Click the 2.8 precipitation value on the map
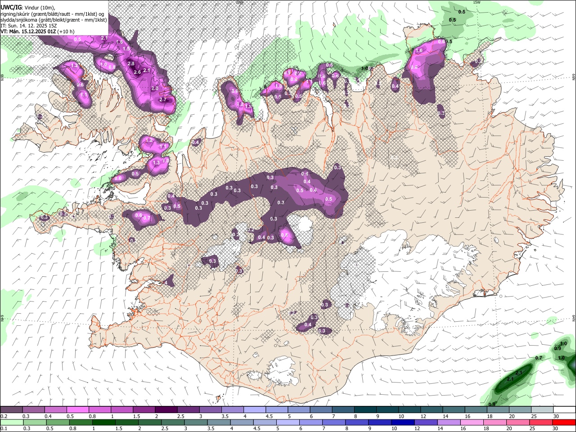The image size is (576, 432). click(131, 63)
